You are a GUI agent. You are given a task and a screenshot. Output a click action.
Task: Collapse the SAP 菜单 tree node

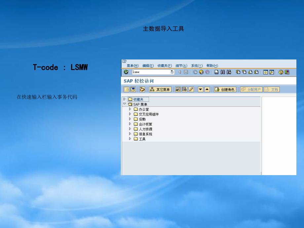(125, 104)
